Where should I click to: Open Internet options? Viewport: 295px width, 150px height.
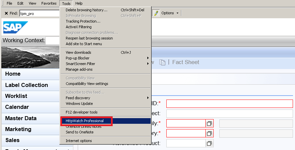(105, 141)
